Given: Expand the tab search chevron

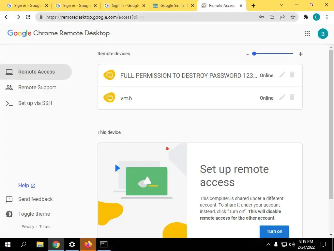Looking at the screenshot, I should pos(281,5).
